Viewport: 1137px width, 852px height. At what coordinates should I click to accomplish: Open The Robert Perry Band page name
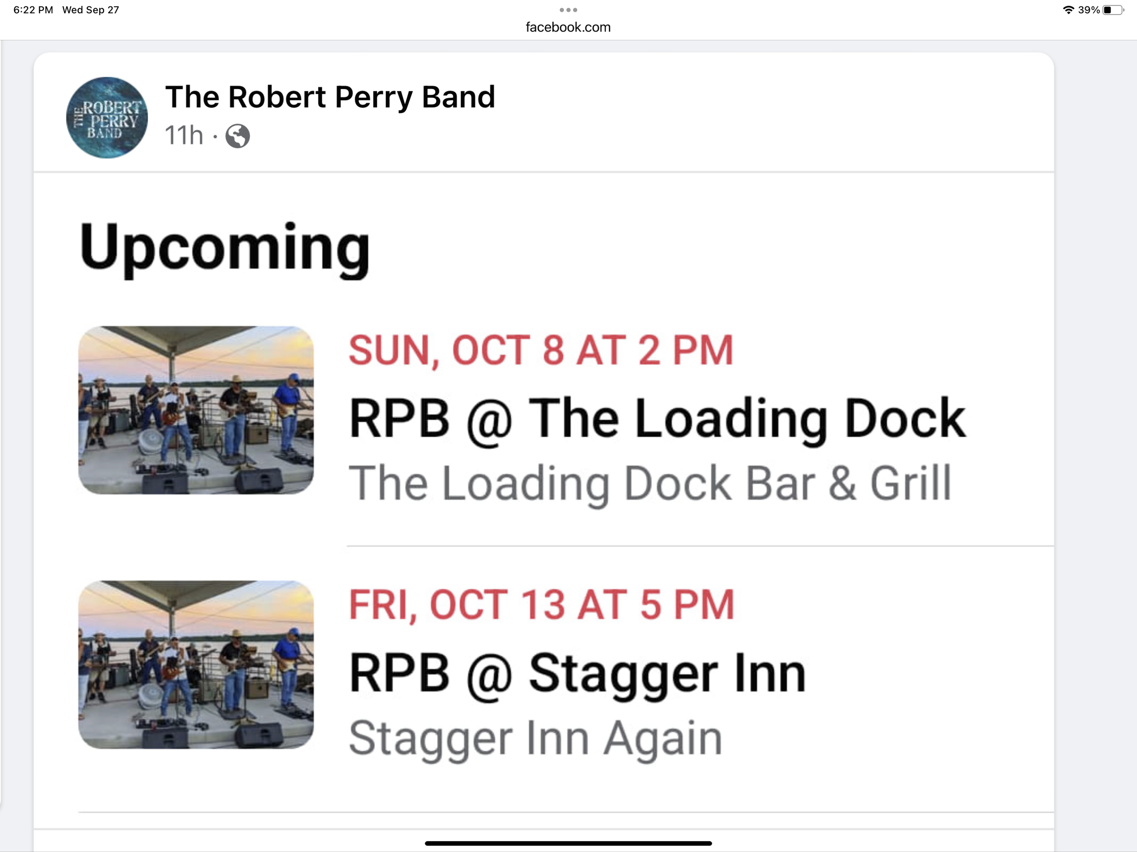point(330,97)
